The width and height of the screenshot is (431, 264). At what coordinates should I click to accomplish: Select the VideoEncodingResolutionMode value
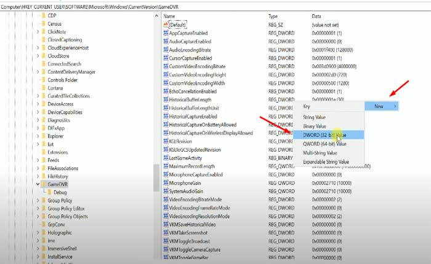(199, 216)
